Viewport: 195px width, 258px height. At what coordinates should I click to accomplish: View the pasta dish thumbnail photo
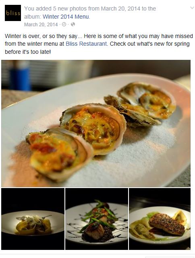pos(33,219)
